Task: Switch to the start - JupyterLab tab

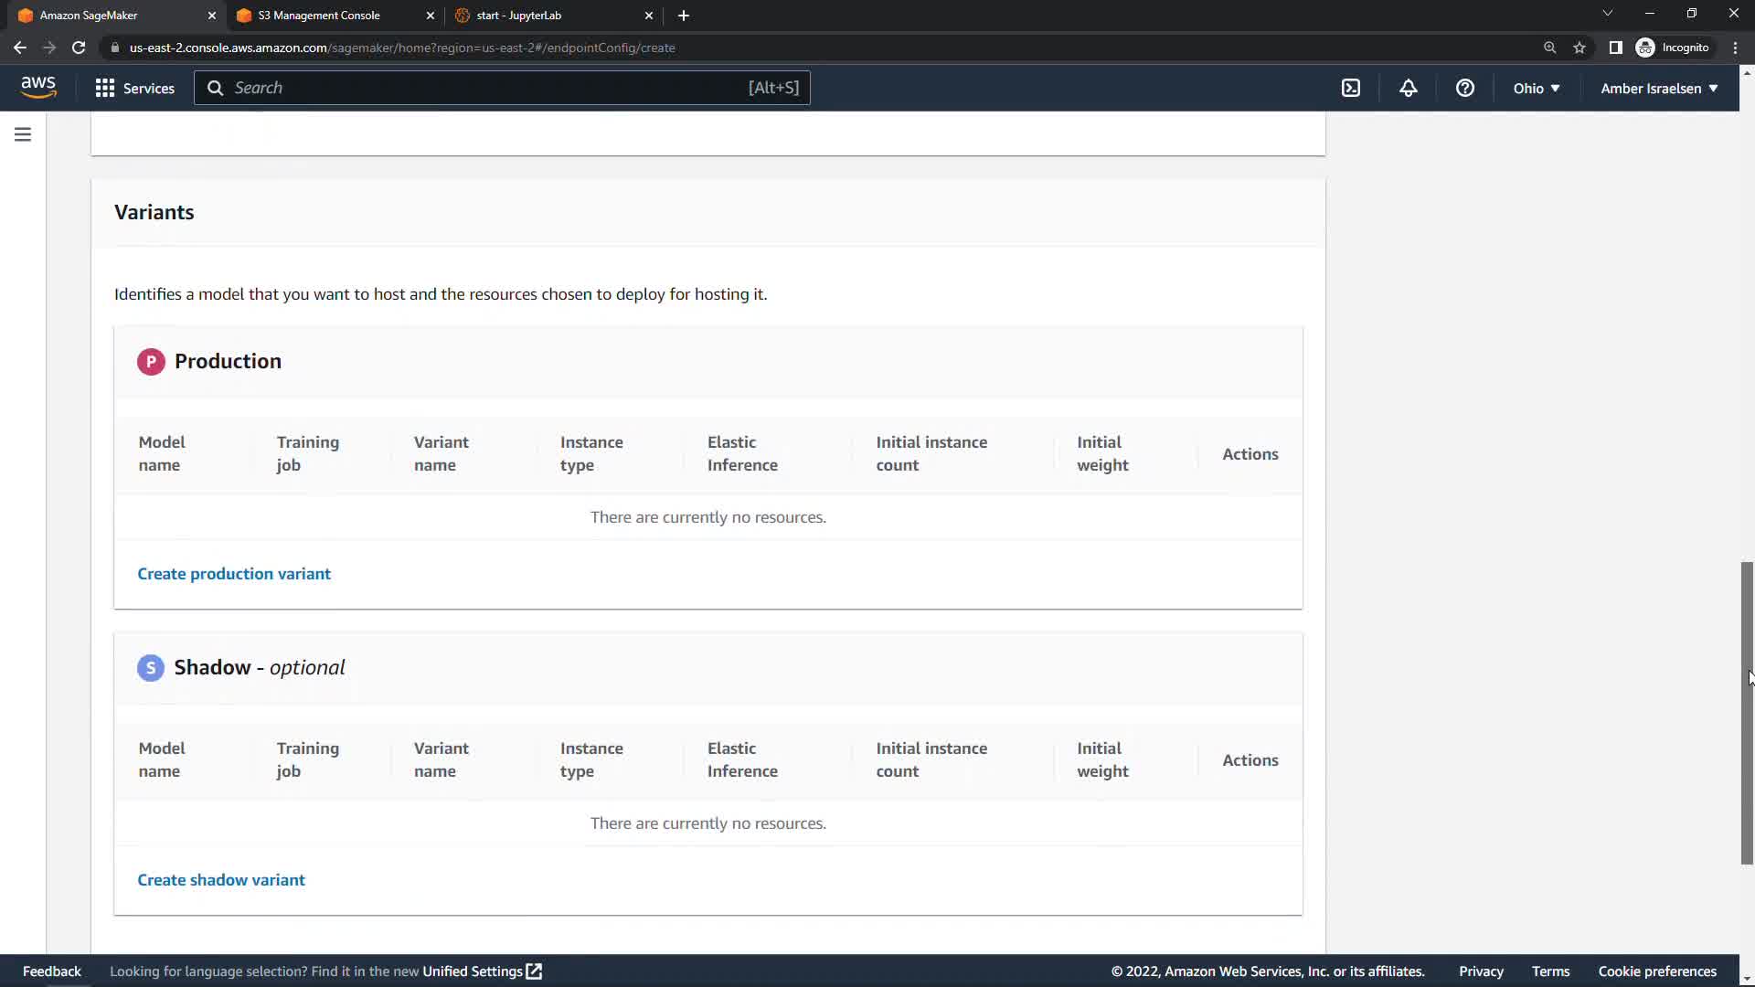Action: (518, 16)
